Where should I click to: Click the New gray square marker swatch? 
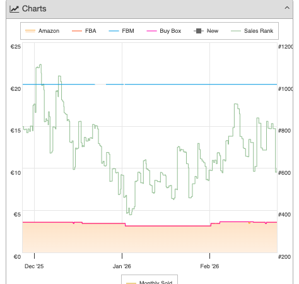click(x=199, y=31)
